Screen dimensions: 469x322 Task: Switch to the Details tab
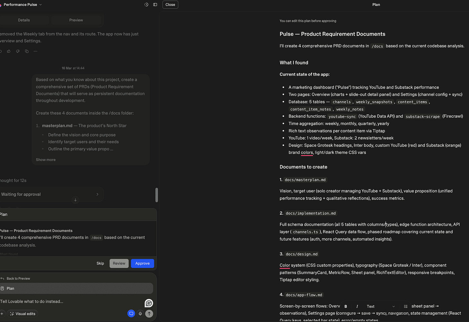click(24, 20)
